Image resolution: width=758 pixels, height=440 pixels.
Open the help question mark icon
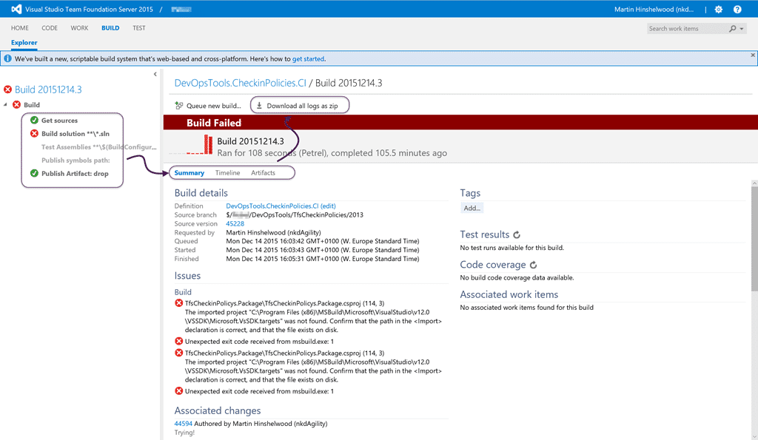click(x=737, y=9)
